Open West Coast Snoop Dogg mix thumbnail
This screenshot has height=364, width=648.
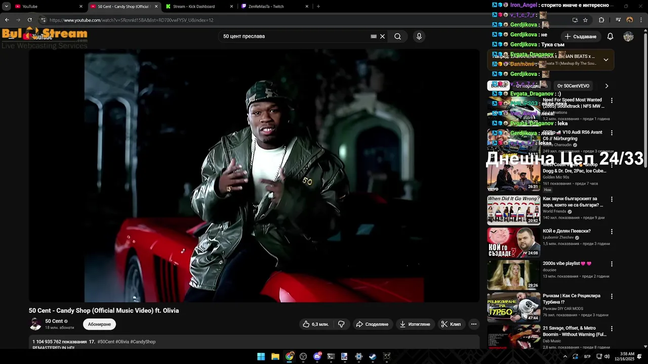click(x=513, y=177)
